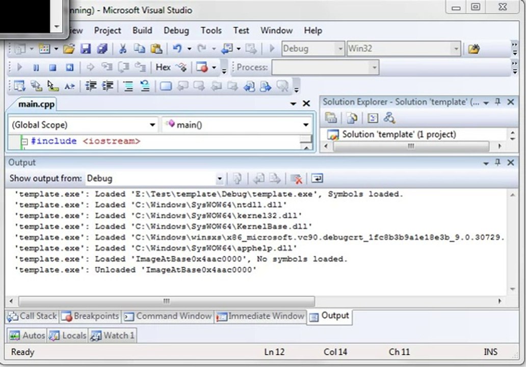Image resolution: width=526 pixels, height=367 pixels.
Task: Switch to the Immediate Window tab
Action: coord(260,316)
